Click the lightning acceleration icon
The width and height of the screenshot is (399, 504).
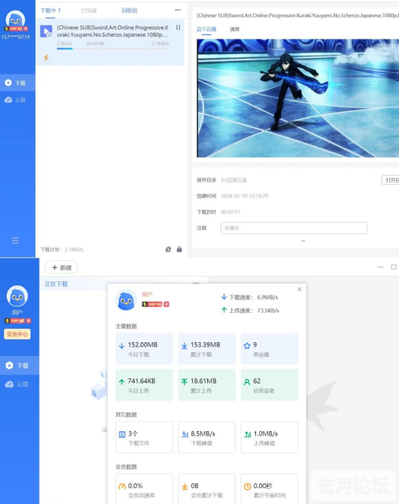coord(46,57)
